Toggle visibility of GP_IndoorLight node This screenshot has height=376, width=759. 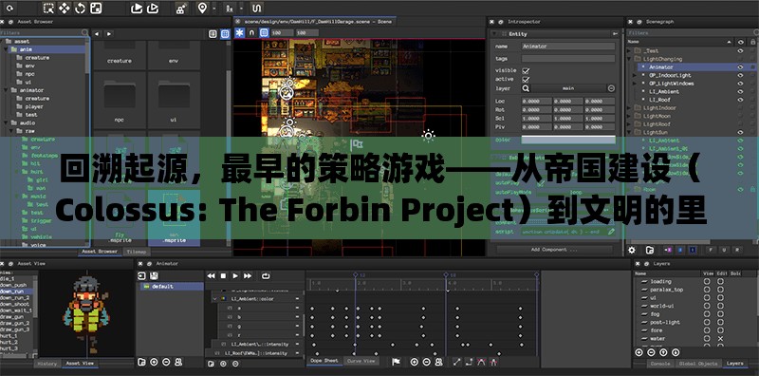[x=740, y=75]
